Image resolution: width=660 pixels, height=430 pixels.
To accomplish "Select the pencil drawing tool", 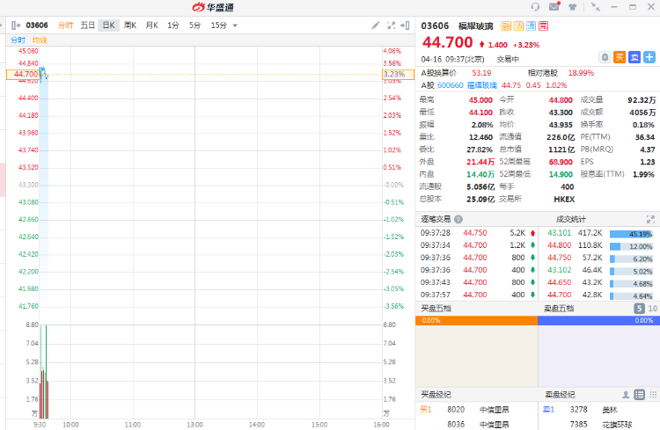I will pos(377,26).
